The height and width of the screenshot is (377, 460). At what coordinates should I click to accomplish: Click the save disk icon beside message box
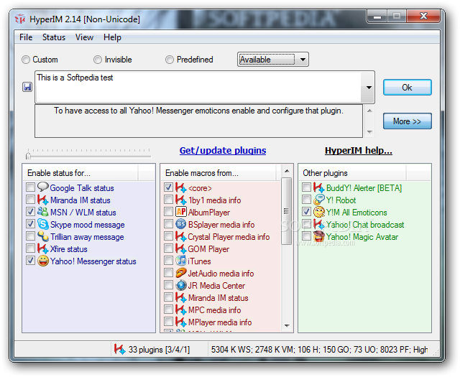pos(27,87)
